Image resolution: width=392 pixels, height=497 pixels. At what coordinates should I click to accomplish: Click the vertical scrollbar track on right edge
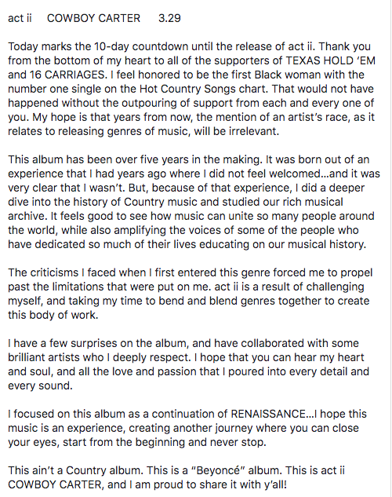pyautogui.click(x=391, y=248)
